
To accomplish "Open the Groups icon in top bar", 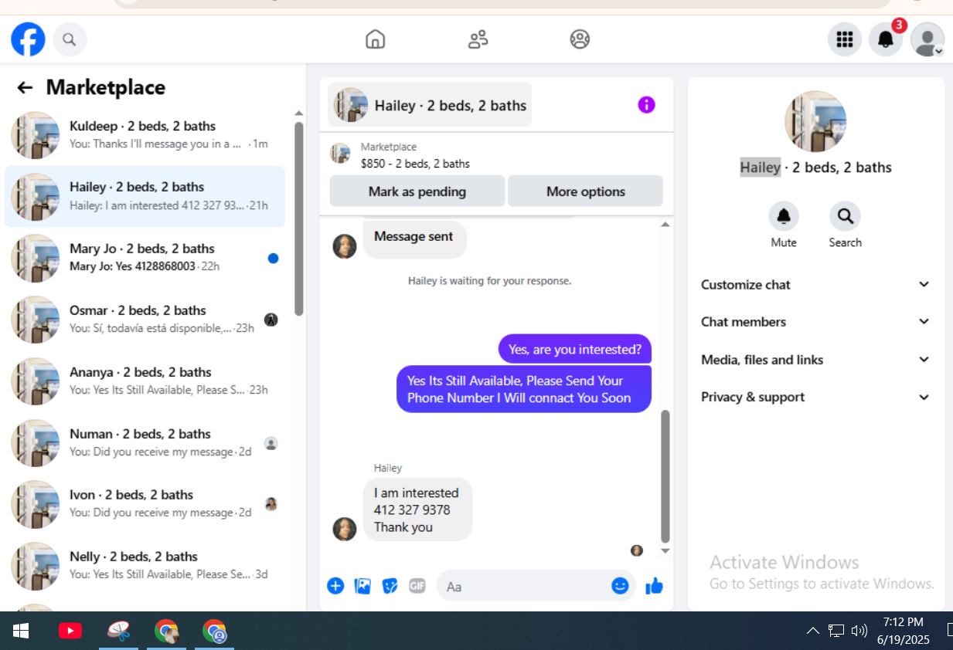I will coord(580,39).
